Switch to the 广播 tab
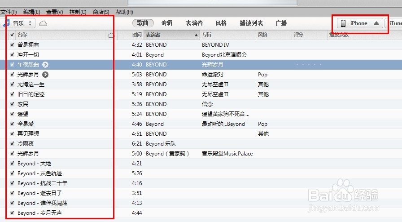Viewport: 402px width, 222px height. click(x=281, y=23)
